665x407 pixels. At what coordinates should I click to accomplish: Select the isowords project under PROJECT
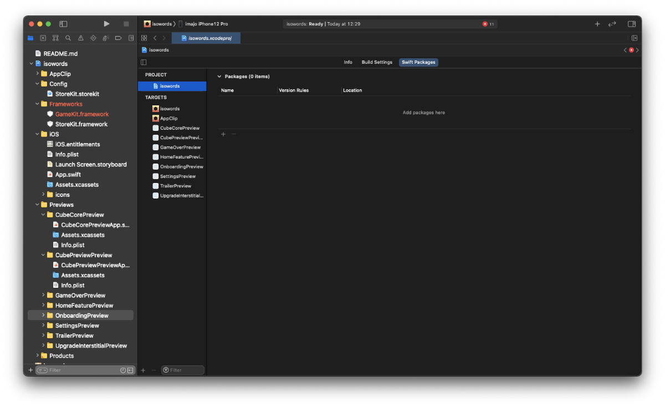tap(172, 87)
